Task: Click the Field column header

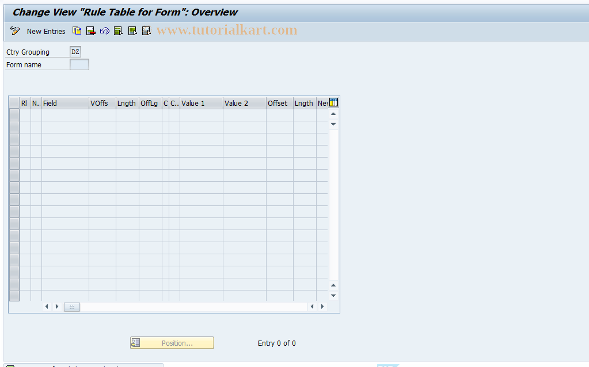Action: [65, 103]
